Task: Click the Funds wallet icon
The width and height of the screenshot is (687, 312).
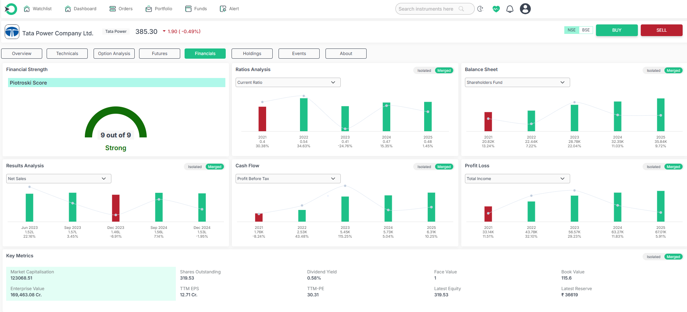Action: tap(188, 9)
